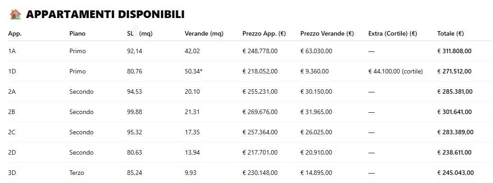Click the Prezzo App. (€) header
Screen dimensions: 493x183
pyautogui.click(x=264, y=33)
